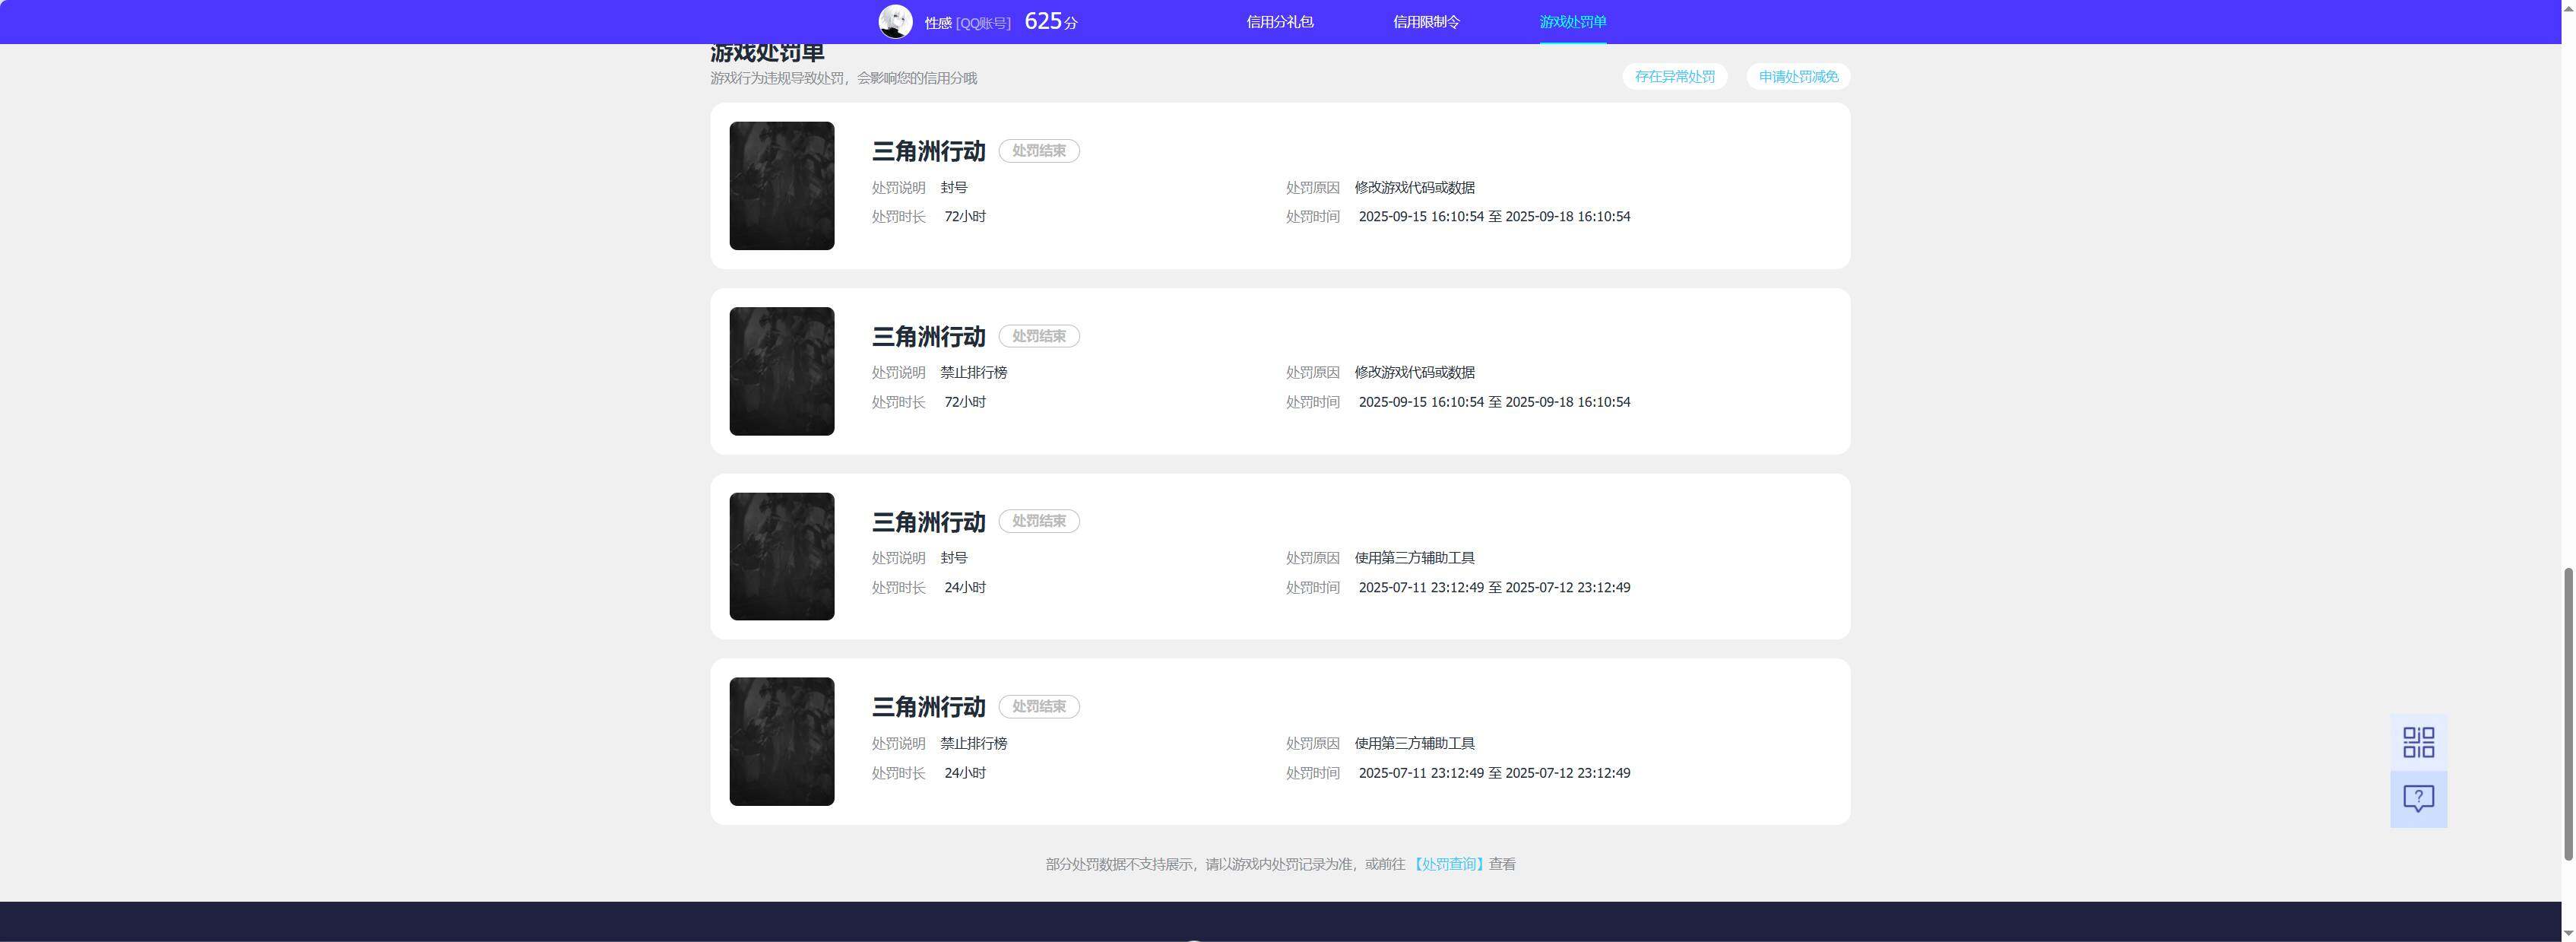
Task: Click 处罚结束 badge on 72小时 封号 card
Action: (1039, 151)
